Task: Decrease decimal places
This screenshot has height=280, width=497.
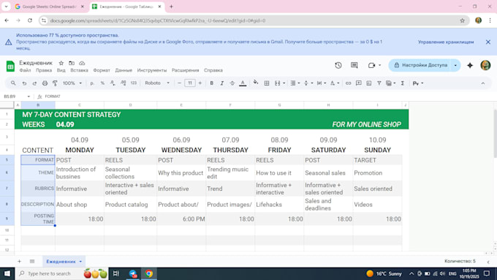Action: coord(113,83)
